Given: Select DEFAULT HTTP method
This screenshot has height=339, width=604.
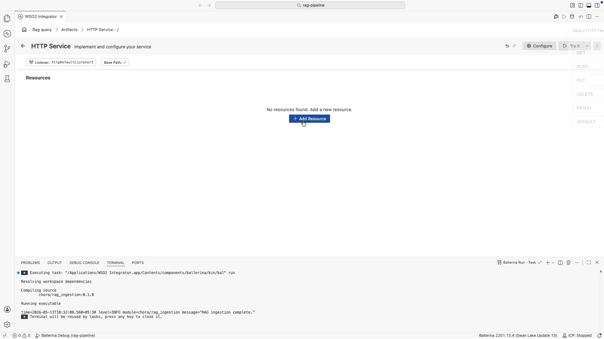Looking at the screenshot, I should tap(588, 122).
